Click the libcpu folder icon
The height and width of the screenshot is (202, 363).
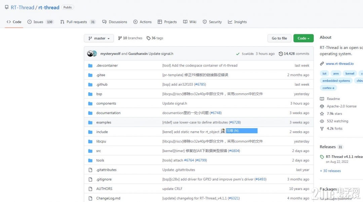pos(90,142)
